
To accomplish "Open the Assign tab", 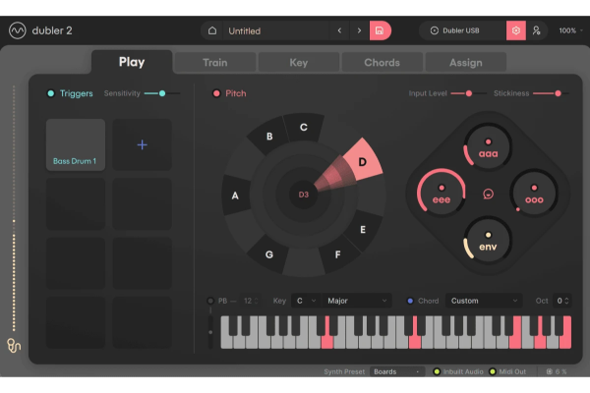I will (x=465, y=63).
